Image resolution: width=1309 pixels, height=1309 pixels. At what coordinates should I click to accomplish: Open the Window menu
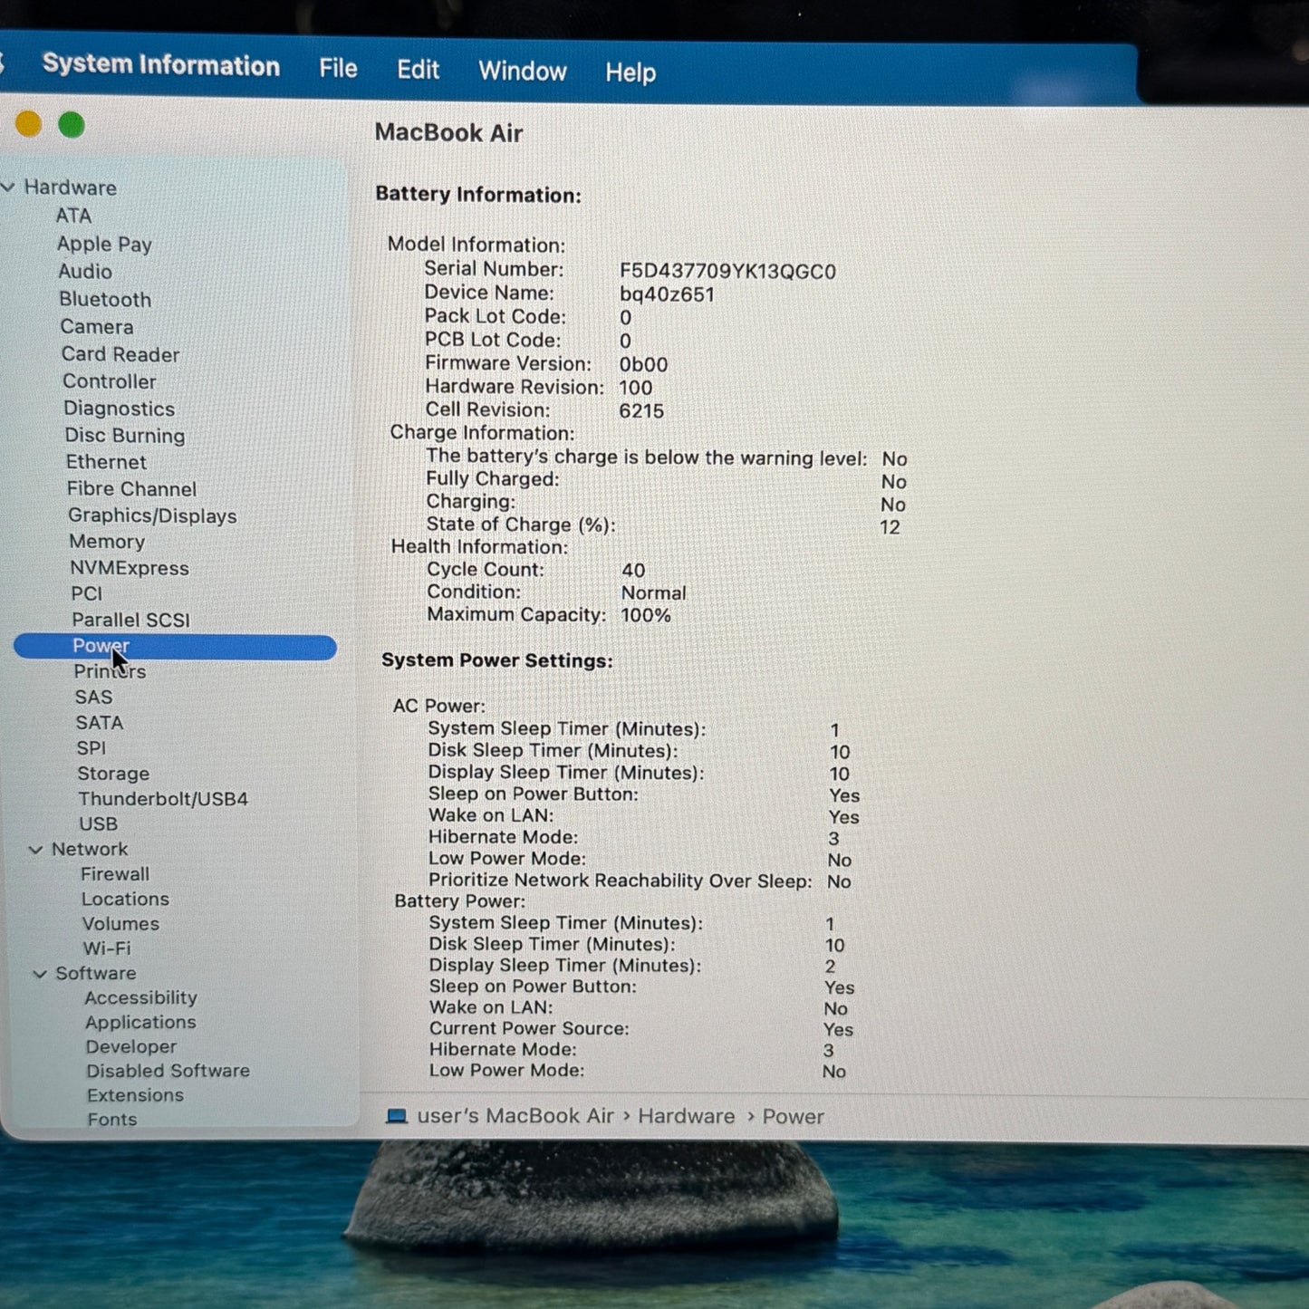523,71
